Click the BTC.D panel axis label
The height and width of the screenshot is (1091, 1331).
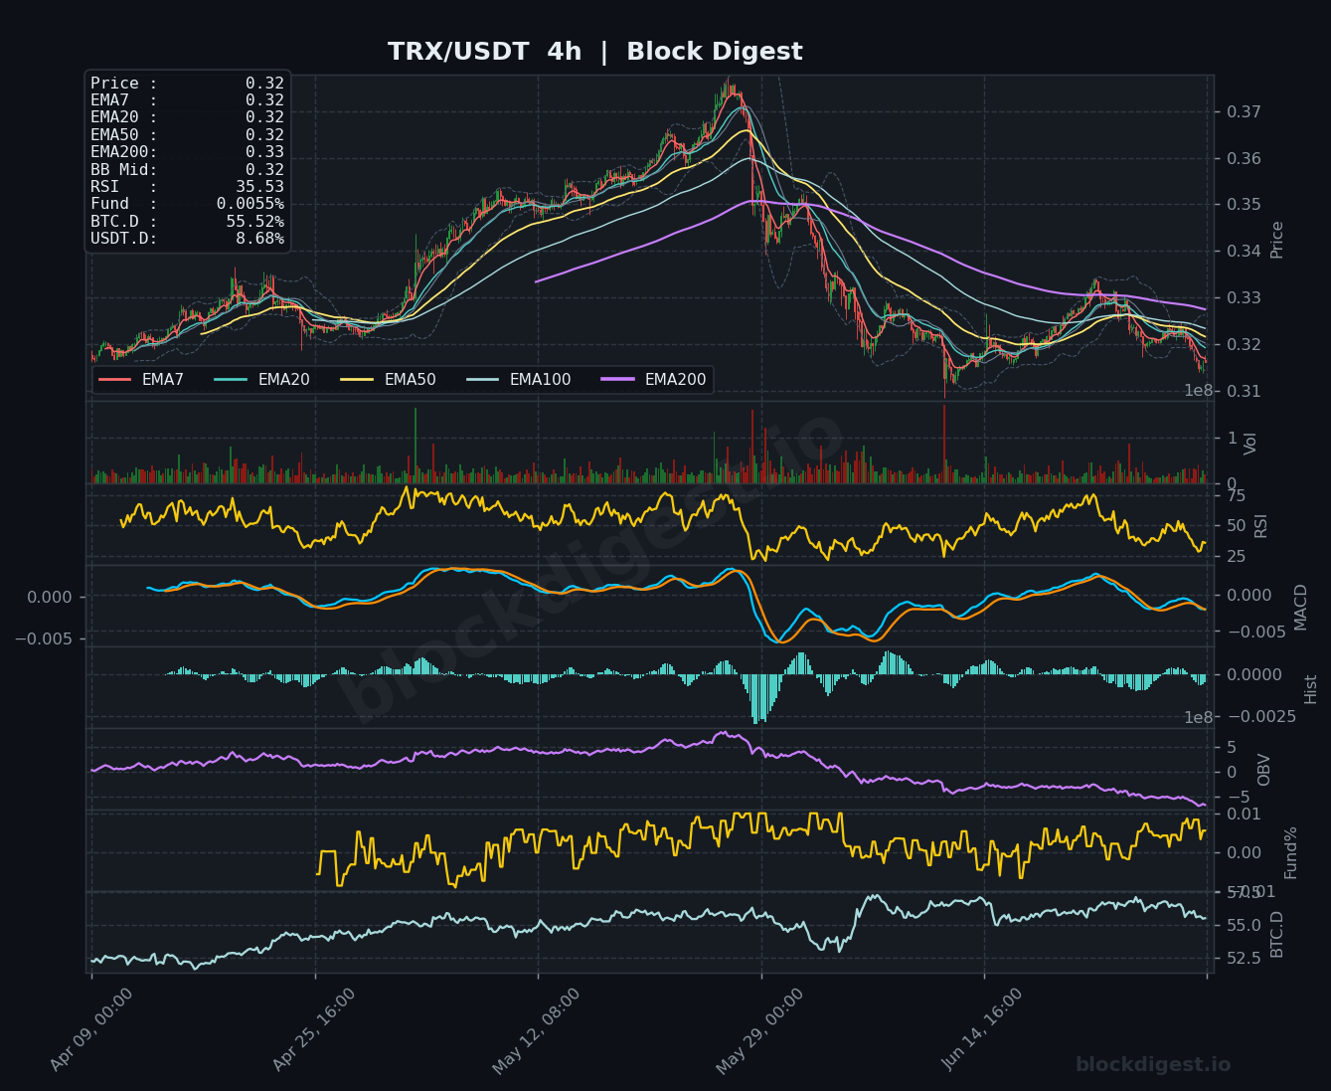1277,935
